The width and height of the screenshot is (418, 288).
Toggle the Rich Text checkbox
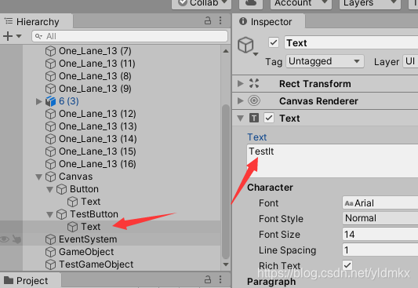(x=347, y=265)
